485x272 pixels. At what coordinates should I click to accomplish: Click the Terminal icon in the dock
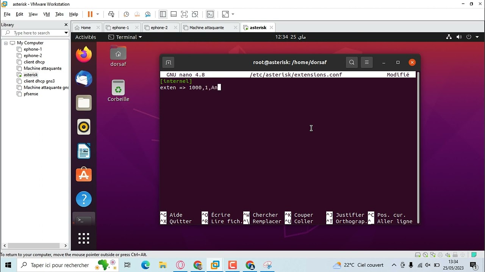pos(84,220)
